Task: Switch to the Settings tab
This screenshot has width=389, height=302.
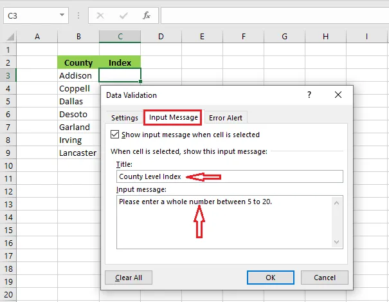Action: click(125, 117)
